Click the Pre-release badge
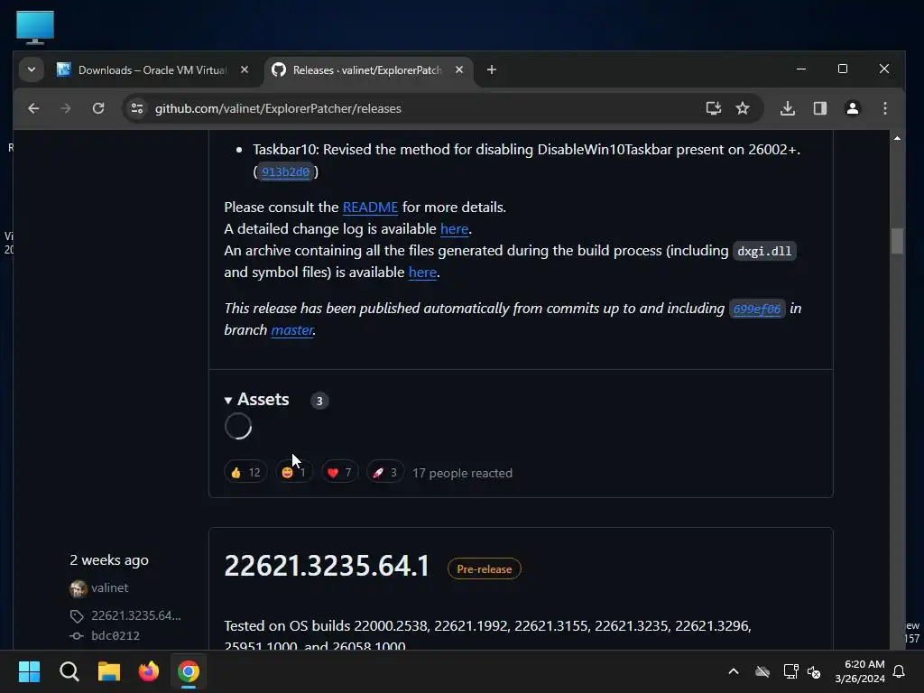 [x=485, y=569]
